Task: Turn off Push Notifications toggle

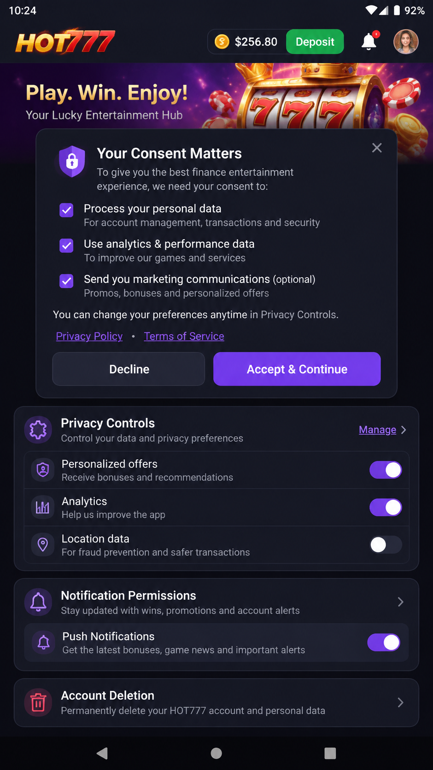Action: click(384, 642)
